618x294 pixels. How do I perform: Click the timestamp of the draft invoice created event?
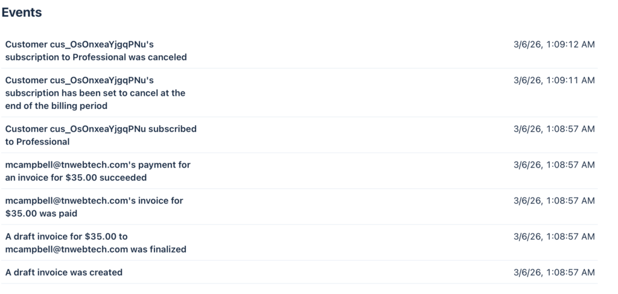tap(554, 272)
